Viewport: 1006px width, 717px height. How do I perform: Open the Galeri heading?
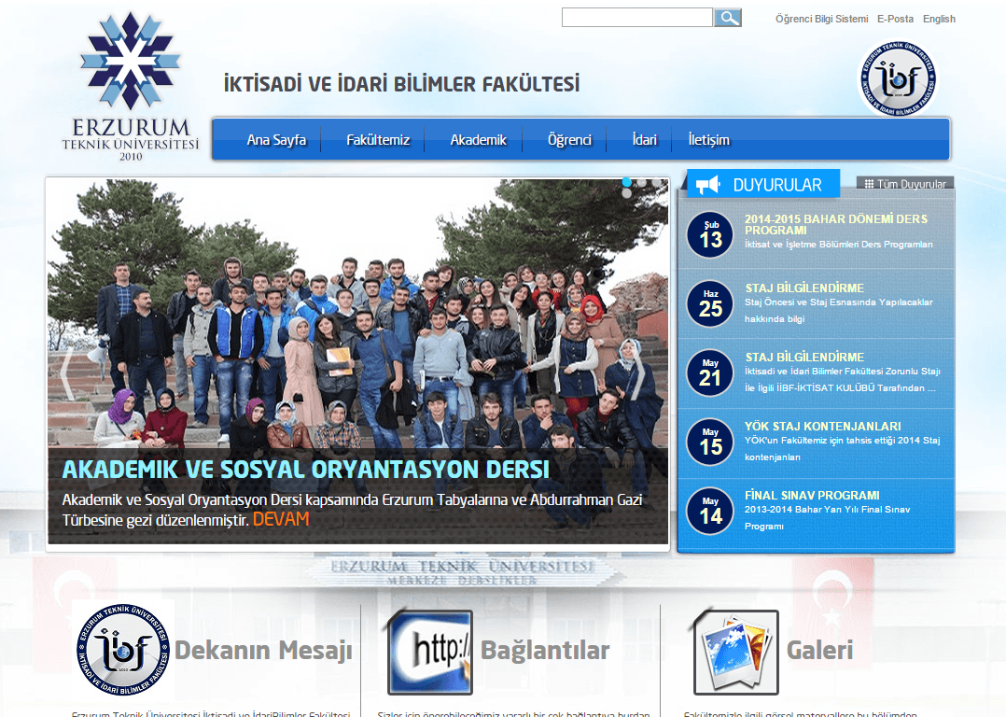(x=820, y=650)
